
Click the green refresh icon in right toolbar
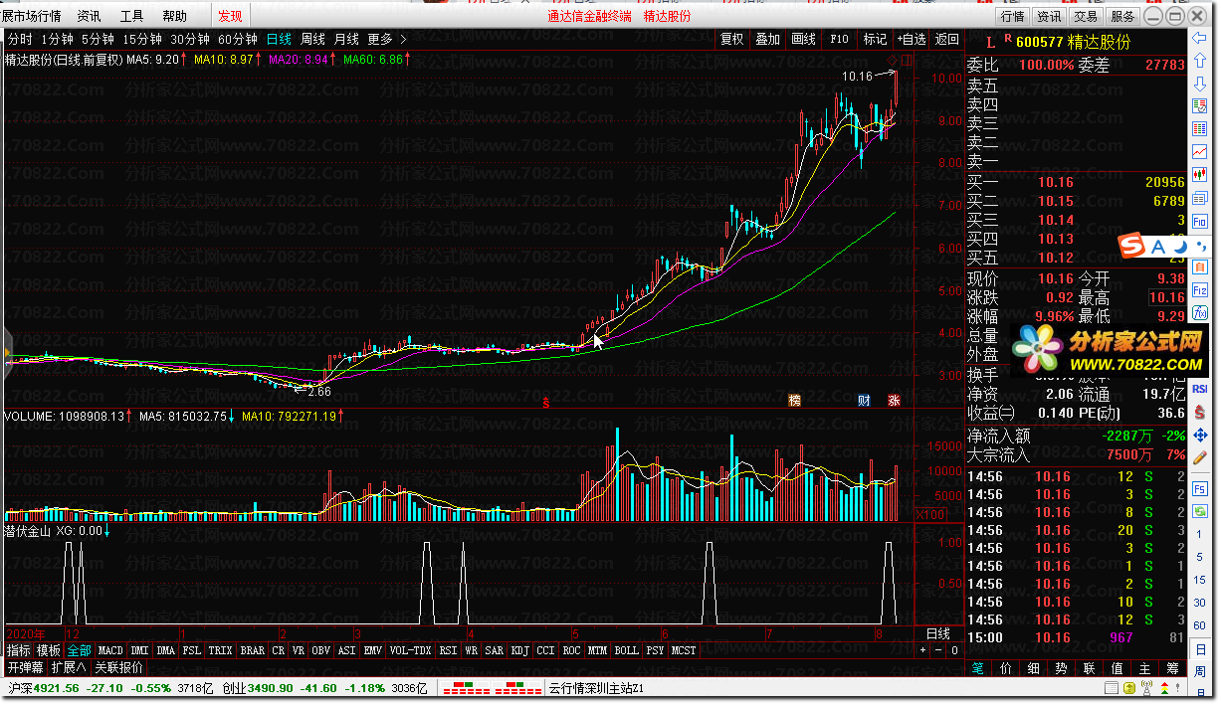[1200, 510]
